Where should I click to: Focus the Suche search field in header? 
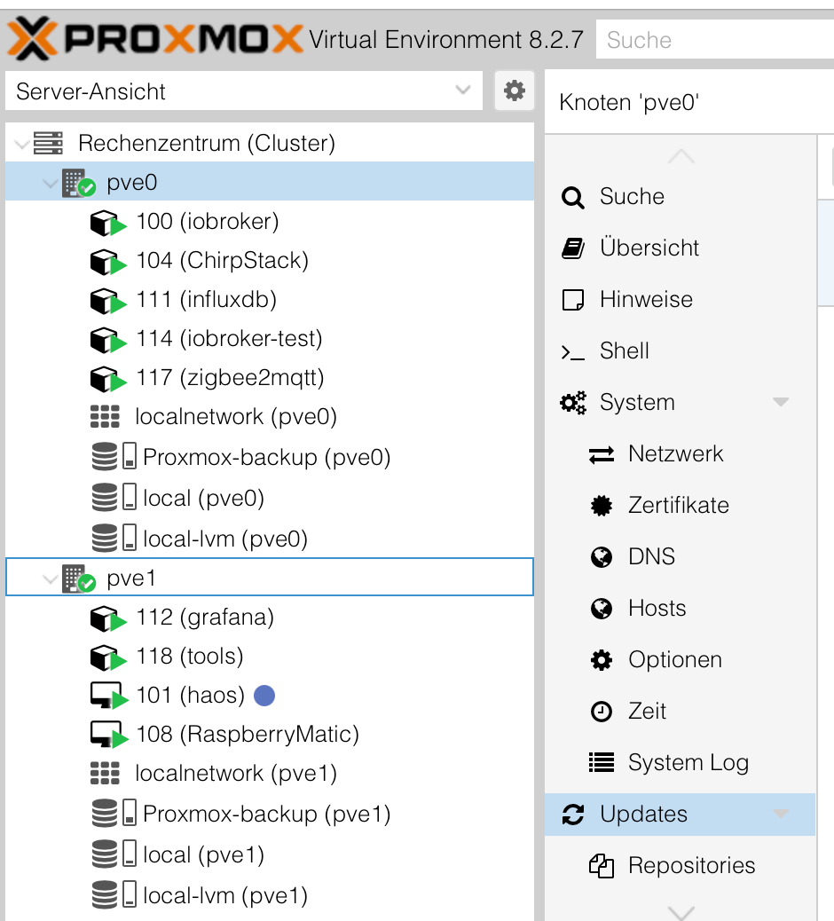pos(715,39)
